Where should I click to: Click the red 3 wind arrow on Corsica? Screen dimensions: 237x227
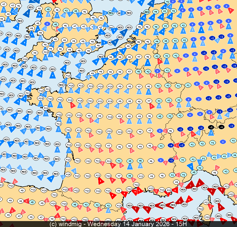pos(210,206)
